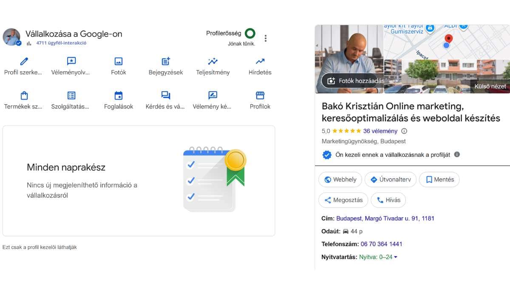510x286 pixels.
Task: Open the Profilok storefront icon
Action: (260, 96)
